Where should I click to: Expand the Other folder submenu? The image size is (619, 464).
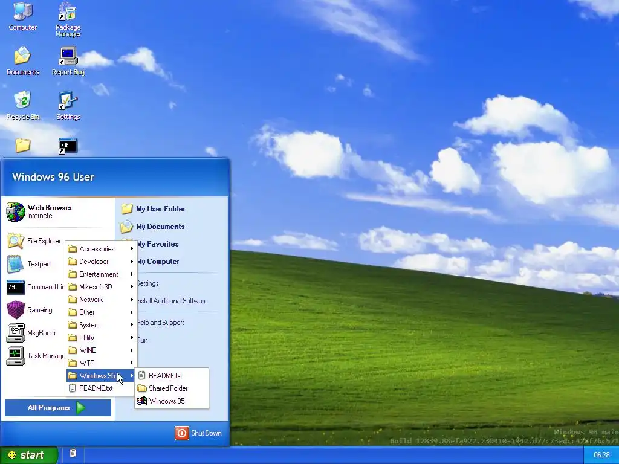pyautogui.click(x=101, y=312)
